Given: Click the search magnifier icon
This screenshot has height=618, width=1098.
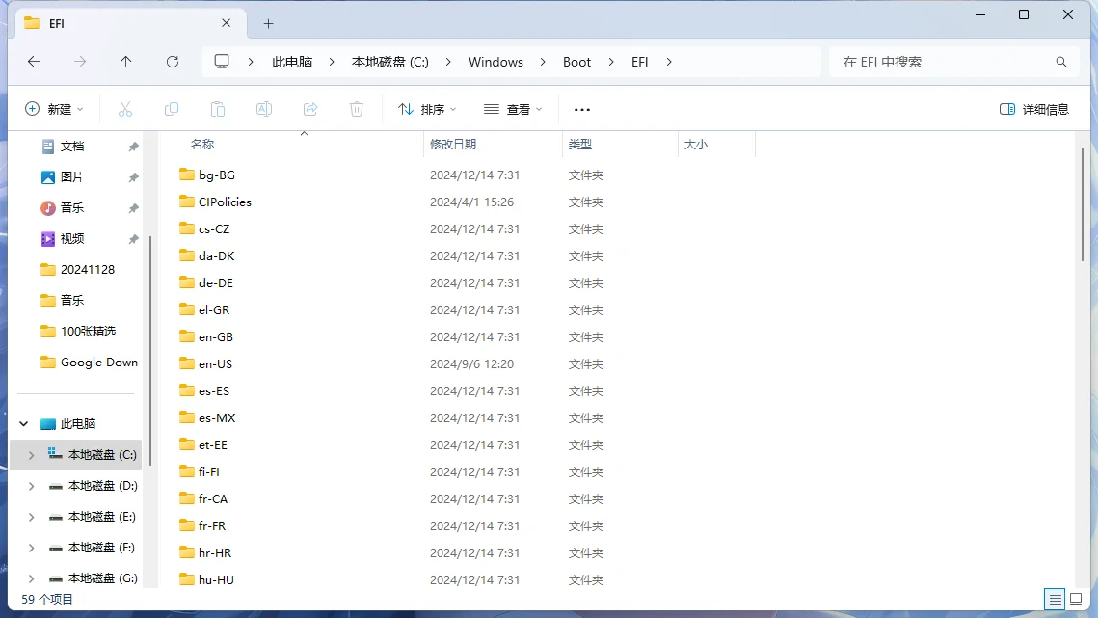Looking at the screenshot, I should [x=1061, y=62].
